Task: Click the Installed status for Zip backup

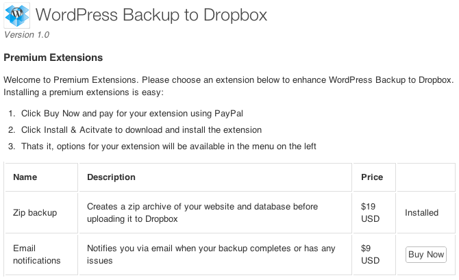Action: coord(421,213)
